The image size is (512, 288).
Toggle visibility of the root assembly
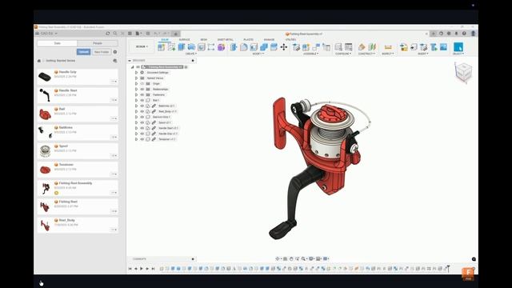point(138,67)
